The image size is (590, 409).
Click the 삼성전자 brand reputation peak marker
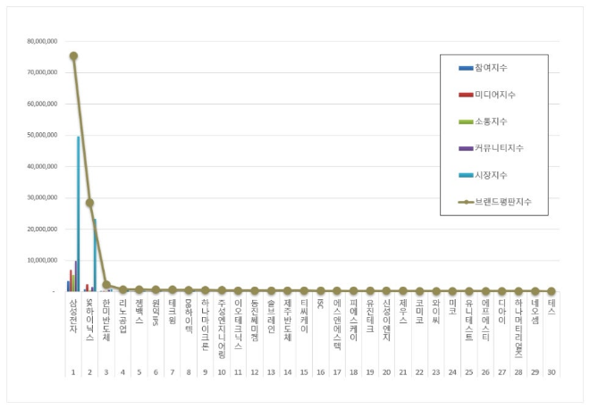click(73, 56)
